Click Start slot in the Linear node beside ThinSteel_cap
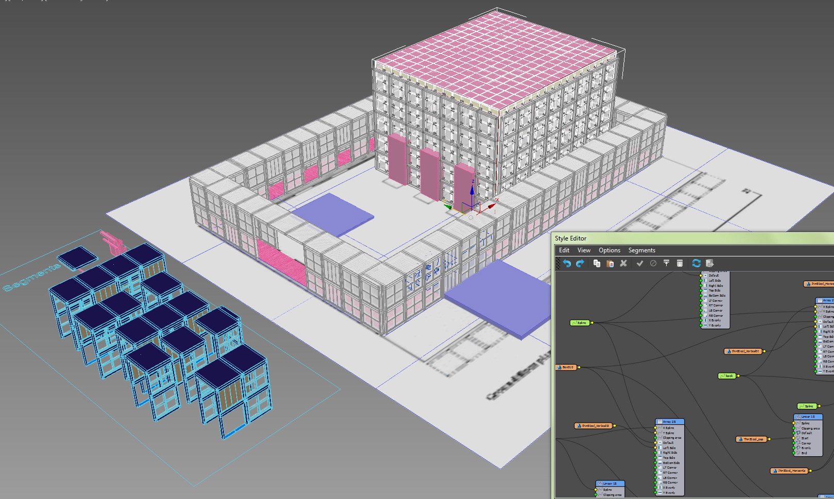This screenshot has height=499, width=834. [808, 438]
